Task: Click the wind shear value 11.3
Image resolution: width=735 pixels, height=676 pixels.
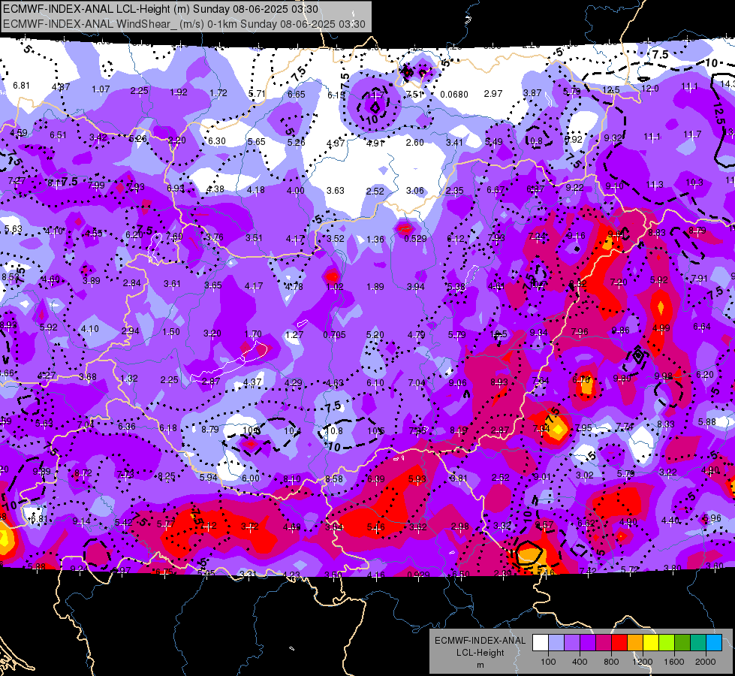Action: pyautogui.click(x=655, y=184)
